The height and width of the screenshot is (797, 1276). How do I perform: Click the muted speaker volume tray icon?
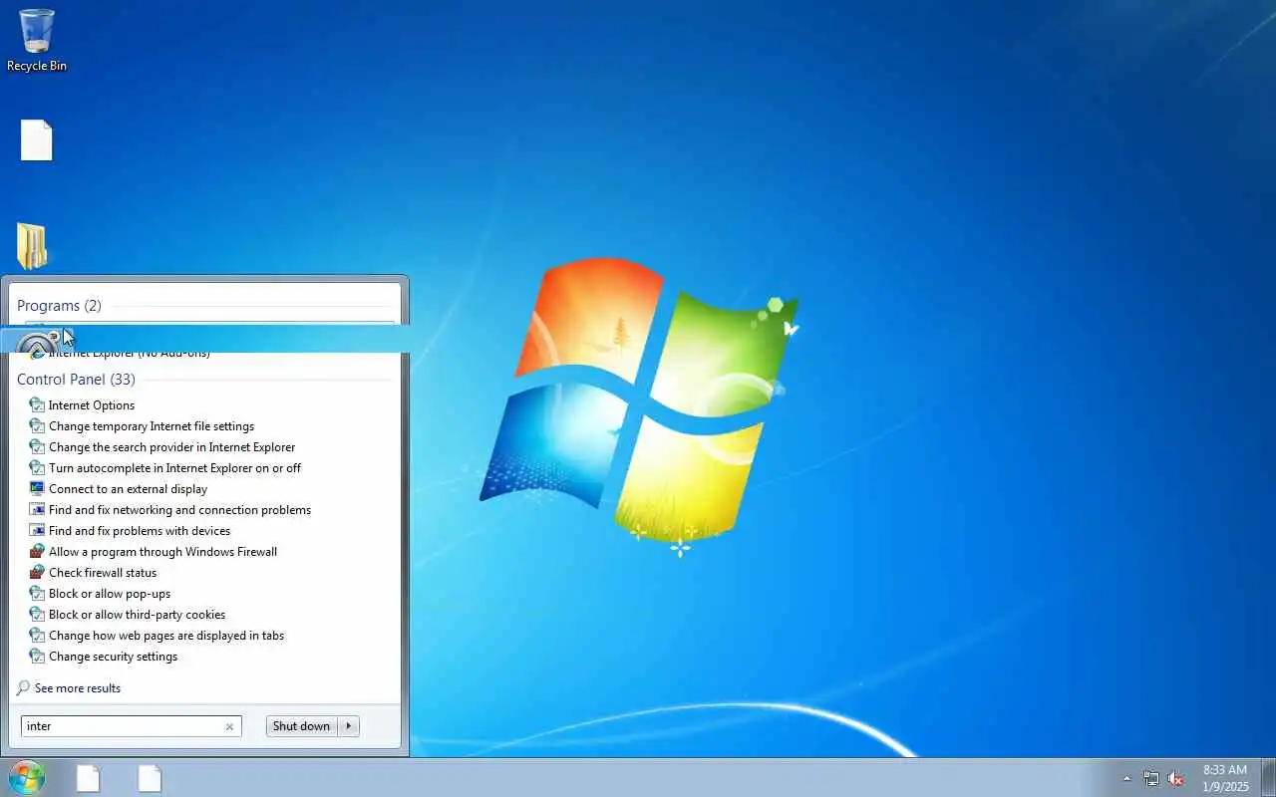tap(1176, 779)
